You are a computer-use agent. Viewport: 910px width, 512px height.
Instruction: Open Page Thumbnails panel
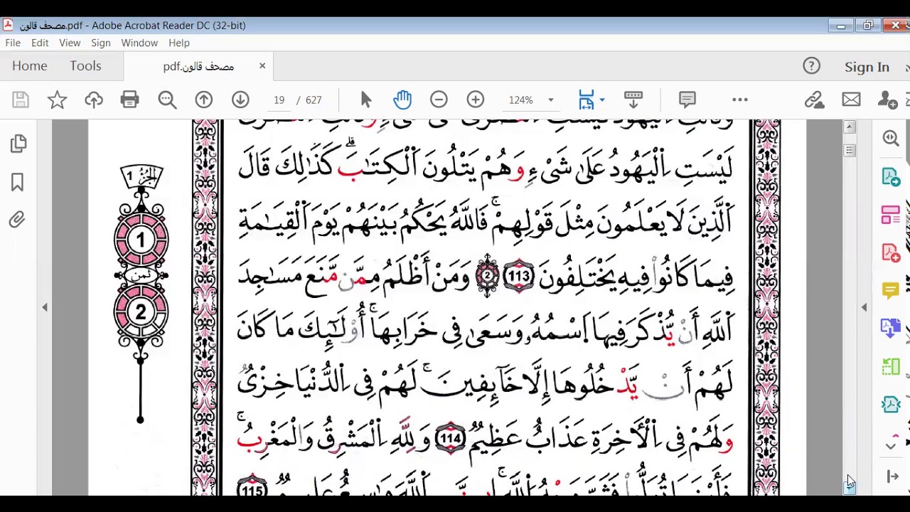18,144
